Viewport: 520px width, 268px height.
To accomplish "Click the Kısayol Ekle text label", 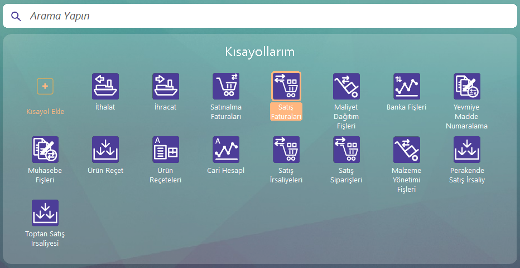I will (45, 111).
